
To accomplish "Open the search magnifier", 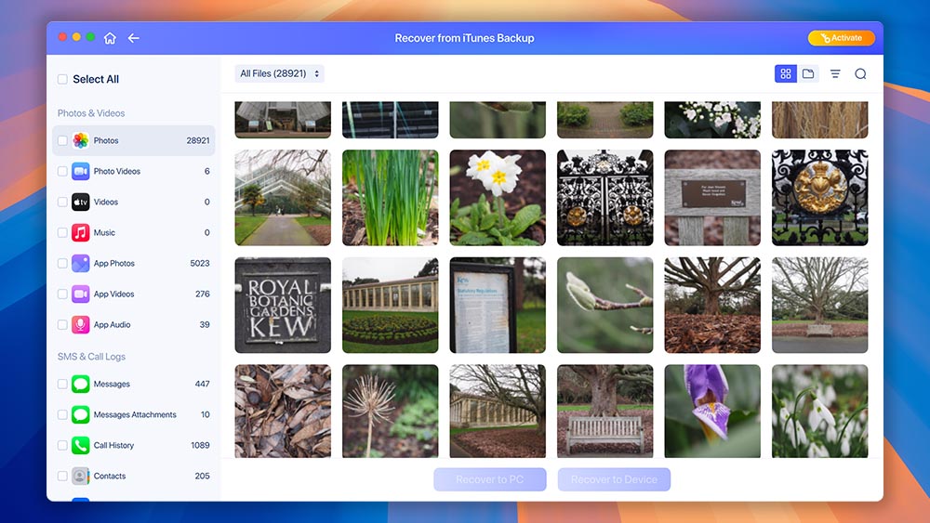I will (860, 73).
